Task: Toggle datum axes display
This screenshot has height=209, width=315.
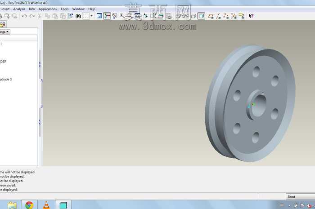Action: point(219,16)
